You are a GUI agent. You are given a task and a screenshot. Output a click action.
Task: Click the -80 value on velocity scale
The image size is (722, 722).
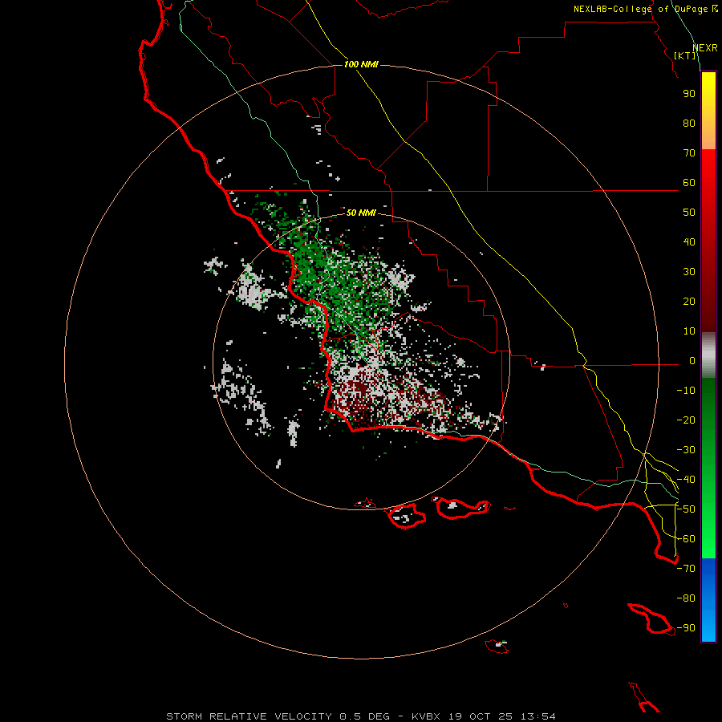click(x=686, y=598)
